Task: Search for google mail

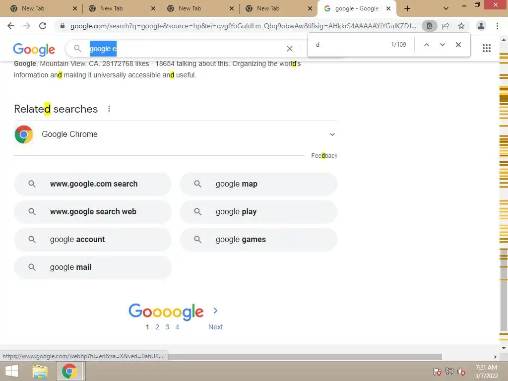Action: (x=93, y=267)
